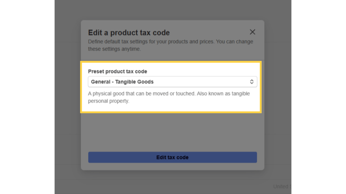Confirm changes with Edit tax code

coord(172,157)
